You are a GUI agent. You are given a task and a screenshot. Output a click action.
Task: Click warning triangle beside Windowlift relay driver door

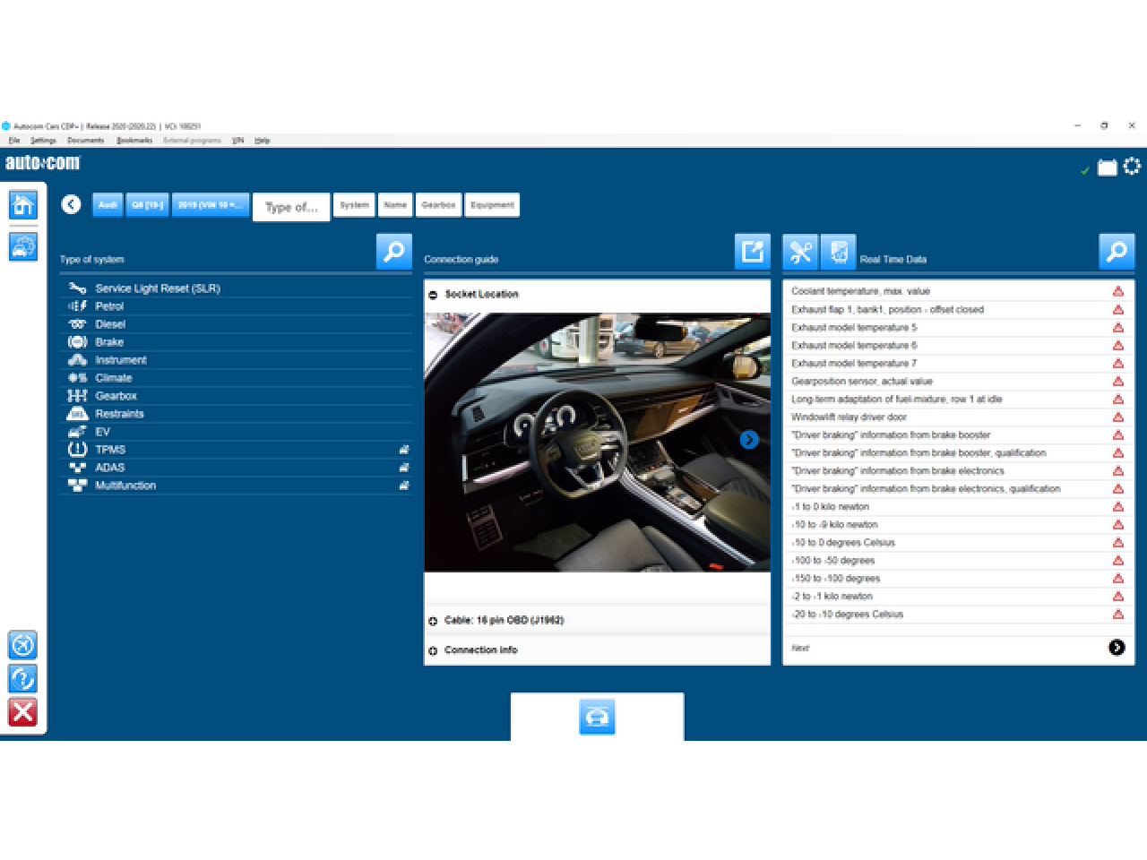click(1118, 417)
